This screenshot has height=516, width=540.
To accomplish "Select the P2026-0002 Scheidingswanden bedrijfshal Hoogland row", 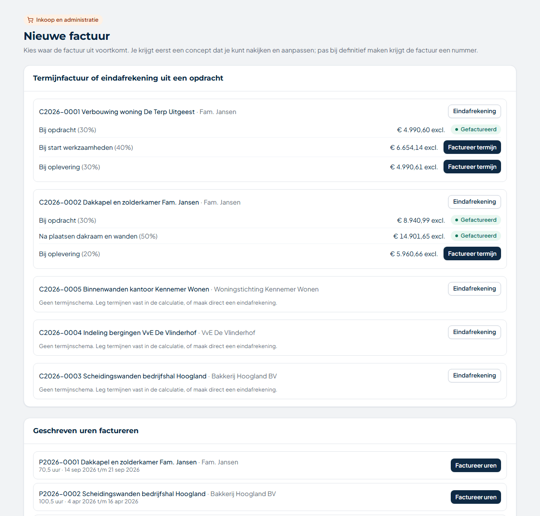I will [270, 497].
